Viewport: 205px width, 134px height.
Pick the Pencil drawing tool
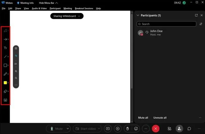click(x=5, y=74)
